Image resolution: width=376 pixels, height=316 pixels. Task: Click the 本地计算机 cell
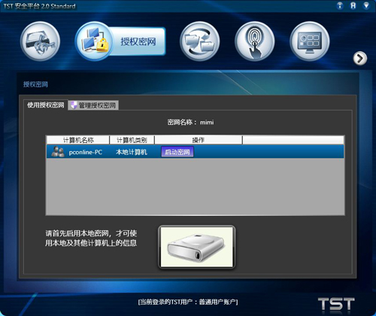click(132, 152)
